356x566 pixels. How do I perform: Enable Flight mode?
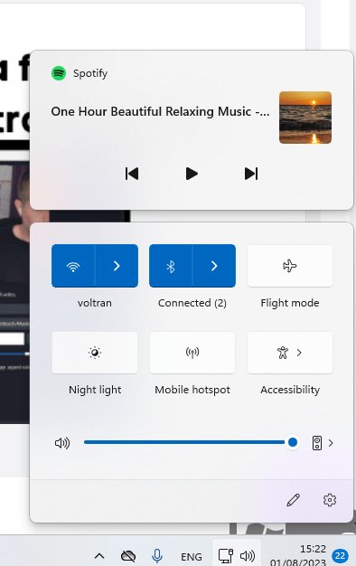click(290, 266)
